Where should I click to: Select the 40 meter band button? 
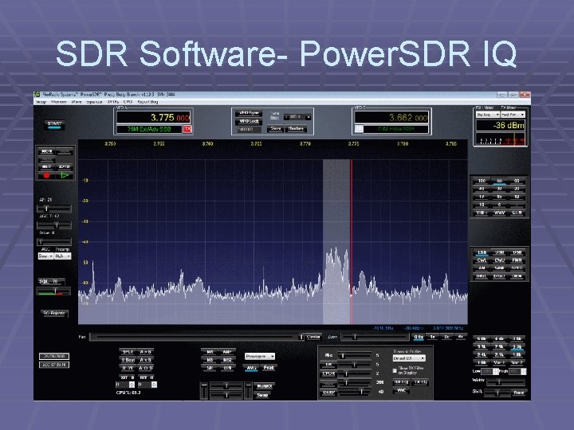[482, 189]
